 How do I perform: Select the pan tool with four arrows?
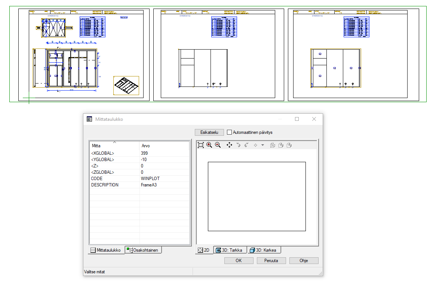[229, 145]
